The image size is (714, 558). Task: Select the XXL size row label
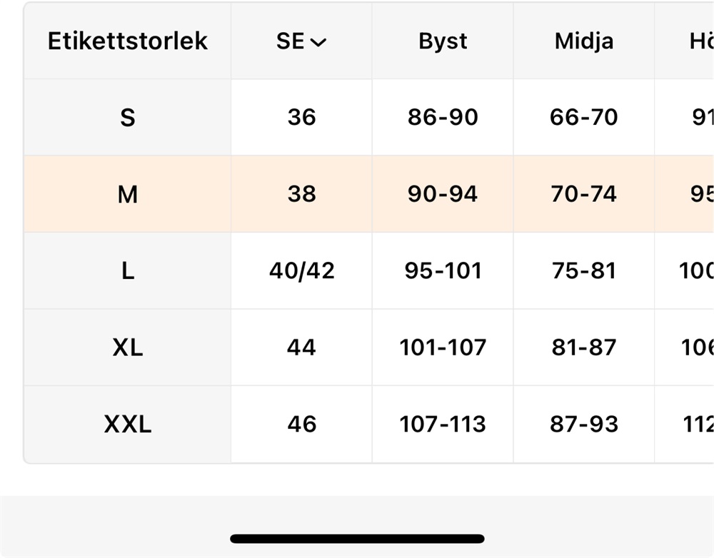coord(128,425)
